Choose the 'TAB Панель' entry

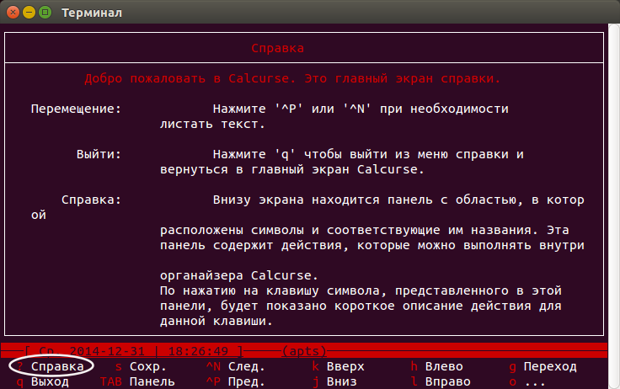(x=137, y=382)
